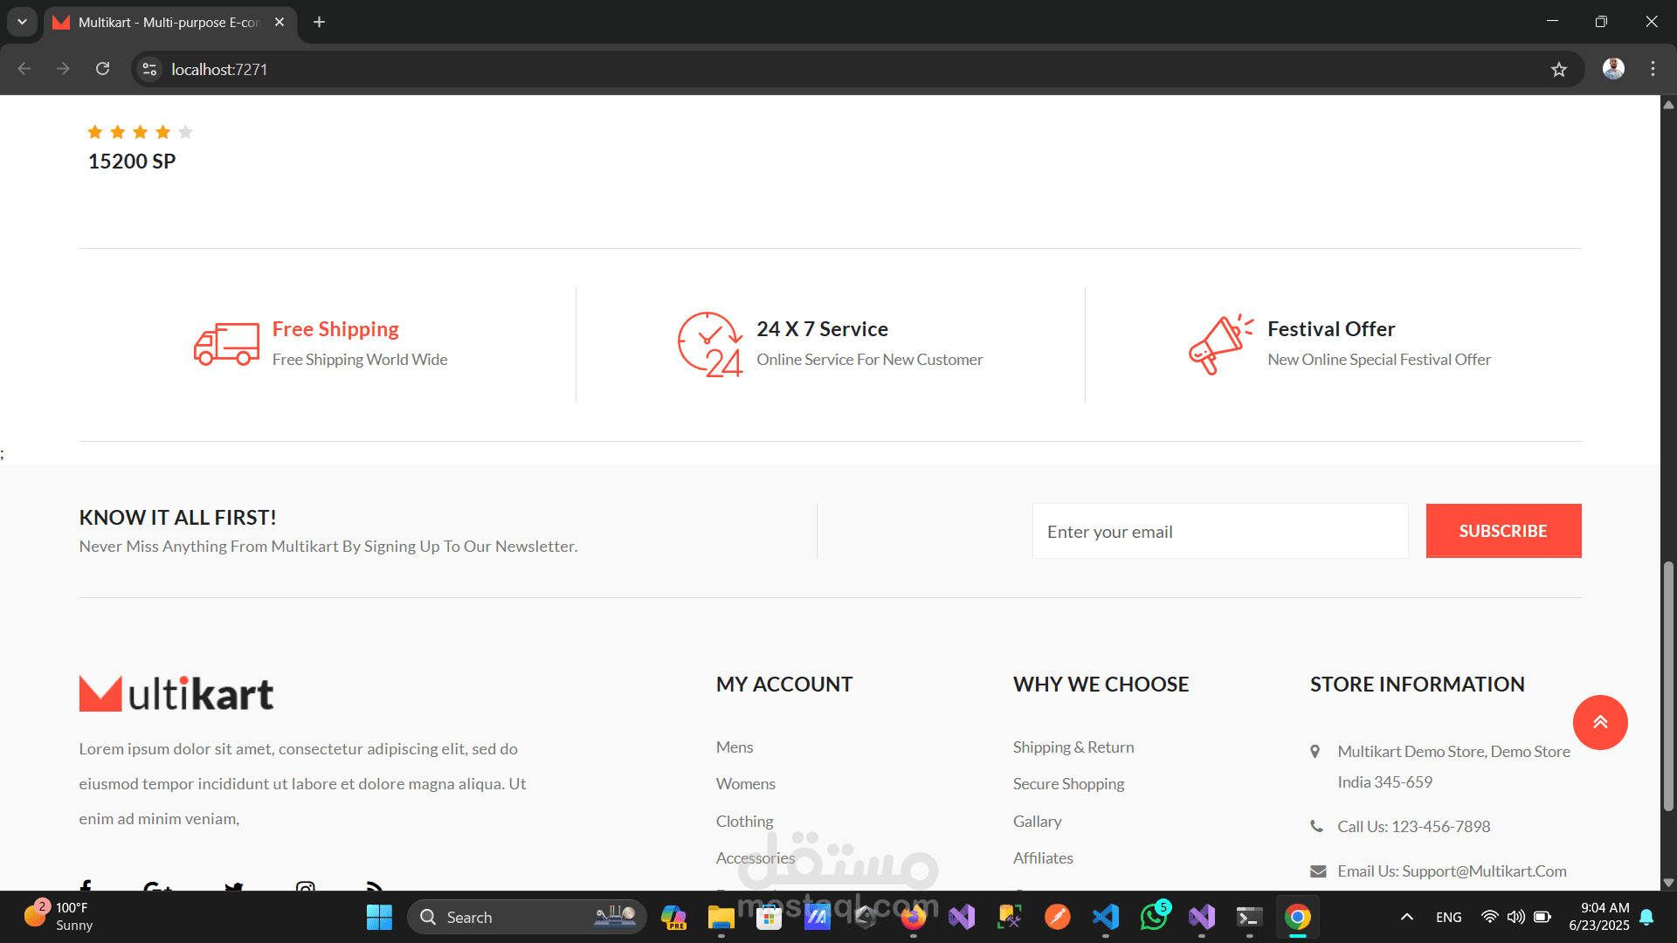Click the MY ACCOUNT footer heading
The image size is (1677, 943).
784,685
